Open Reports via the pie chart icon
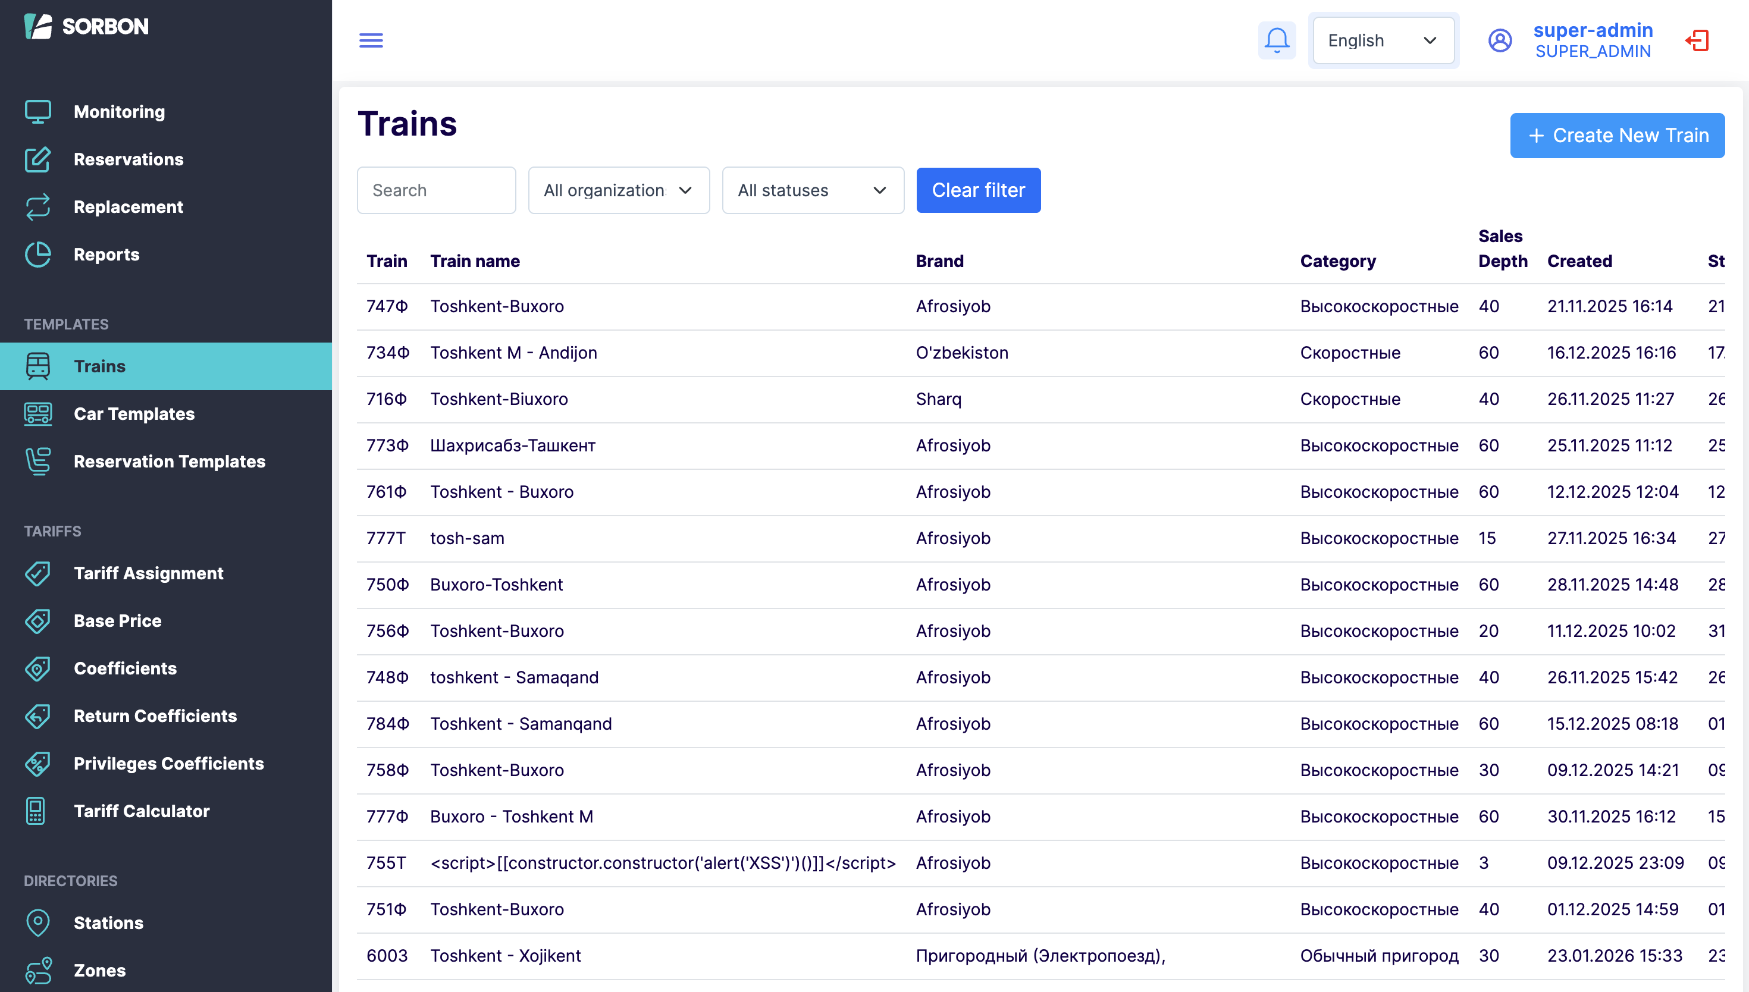The width and height of the screenshot is (1749, 992). coord(38,254)
